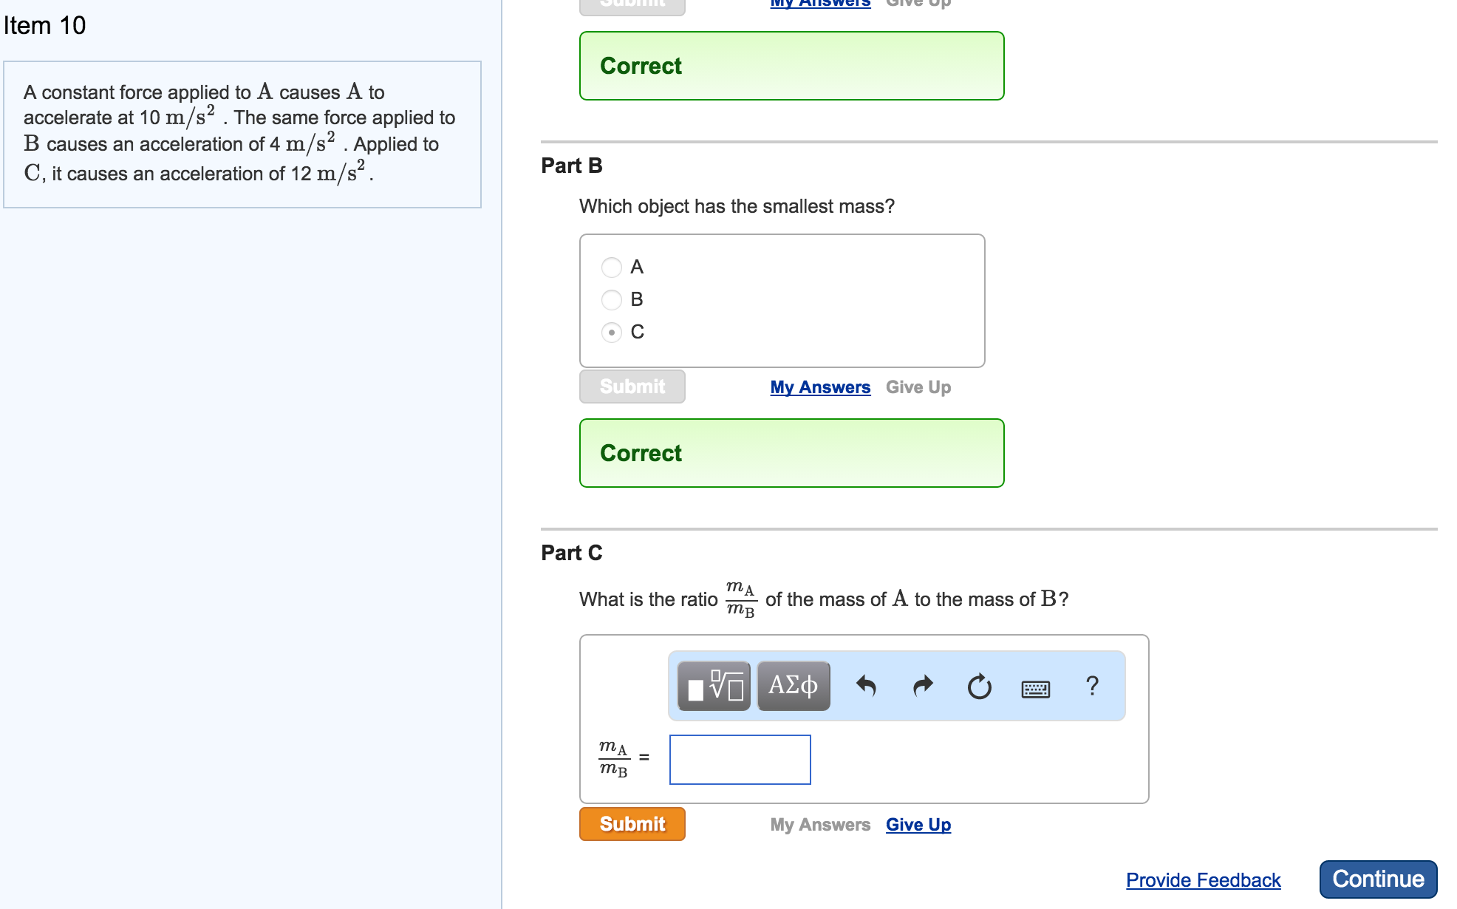Click the mass ratio answer input field
This screenshot has width=1457, height=909.
[x=740, y=759]
